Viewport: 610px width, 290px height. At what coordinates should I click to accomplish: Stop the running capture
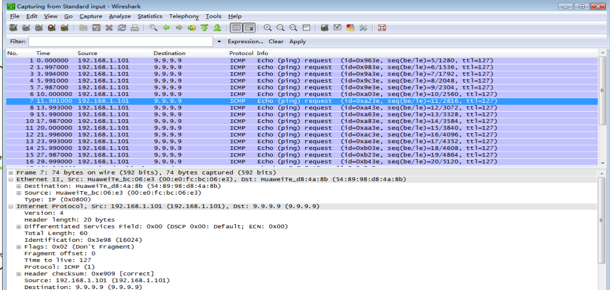(x=52, y=28)
